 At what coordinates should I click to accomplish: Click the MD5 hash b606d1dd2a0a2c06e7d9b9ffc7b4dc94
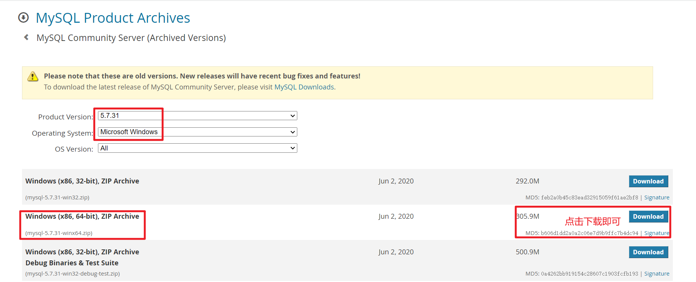[590, 233]
